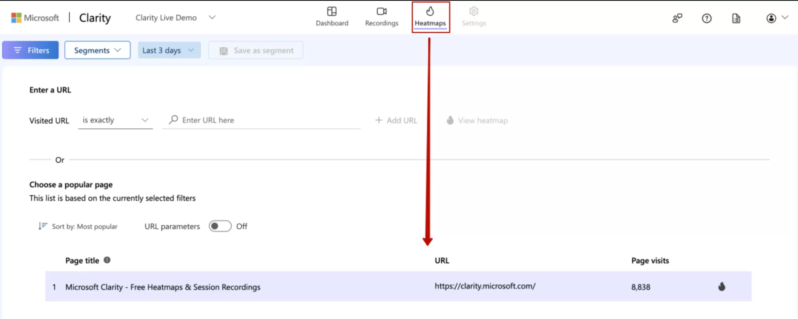Open the Dashboard tab
798x319 pixels.
pos(332,17)
